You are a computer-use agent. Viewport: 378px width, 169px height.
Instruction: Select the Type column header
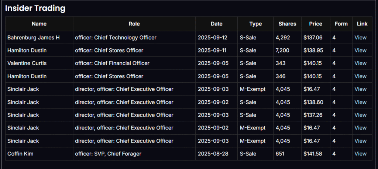tap(255, 24)
